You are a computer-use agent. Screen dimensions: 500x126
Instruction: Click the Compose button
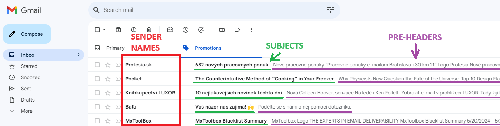tap(27, 34)
